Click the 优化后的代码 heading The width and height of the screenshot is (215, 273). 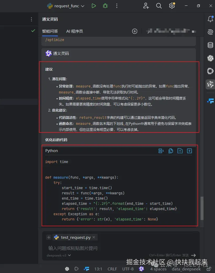click(x=56, y=140)
